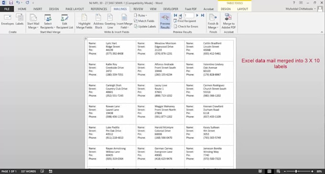Go to first record

click(x=175, y=15)
